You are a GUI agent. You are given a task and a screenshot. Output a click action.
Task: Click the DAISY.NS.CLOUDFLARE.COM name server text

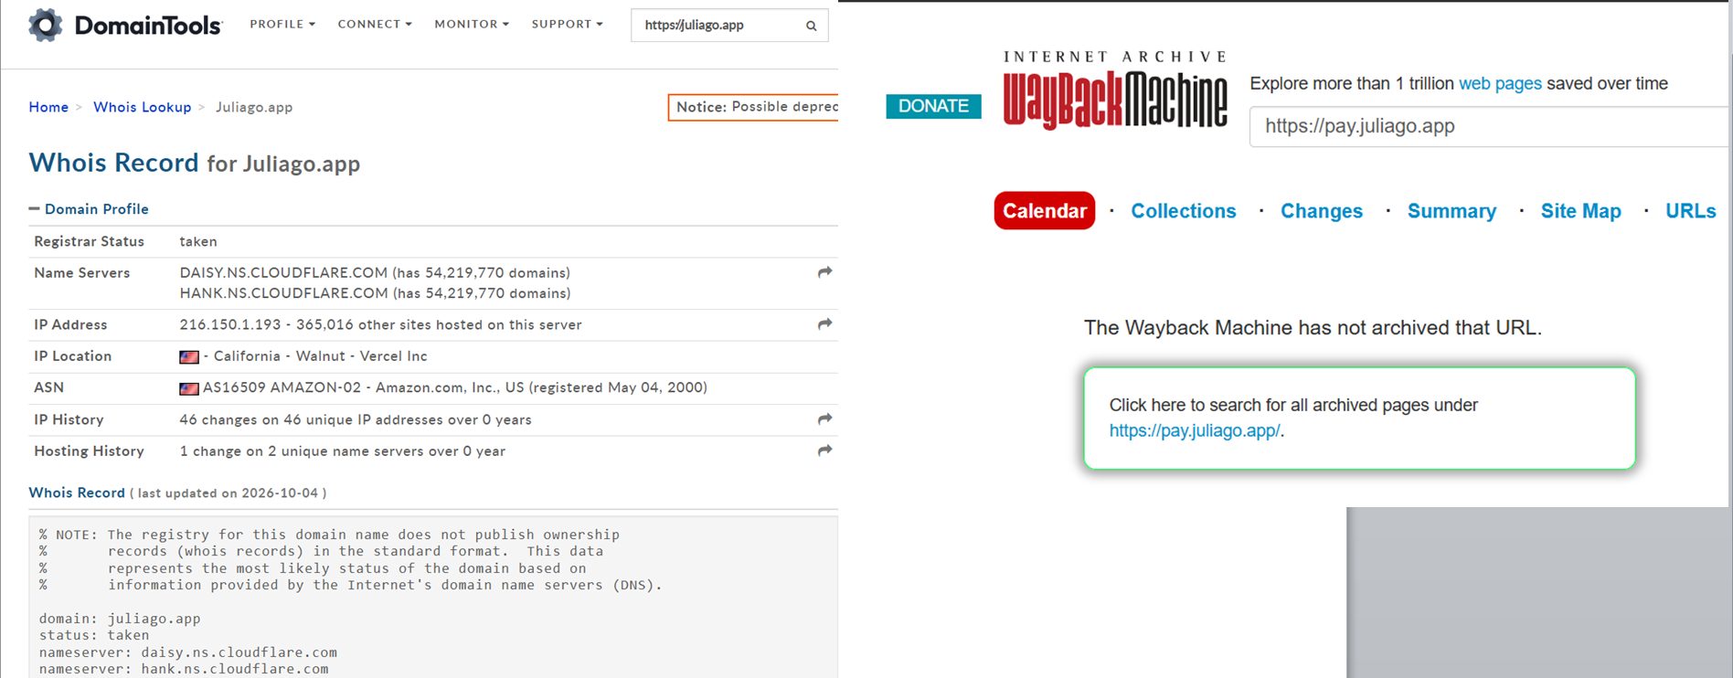pos(283,272)
